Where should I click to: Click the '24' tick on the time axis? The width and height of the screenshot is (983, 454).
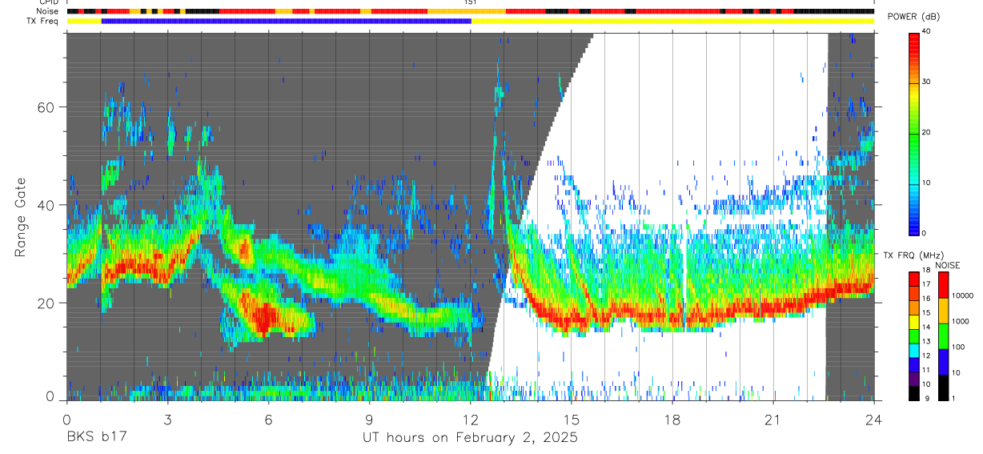coord(874,420)
